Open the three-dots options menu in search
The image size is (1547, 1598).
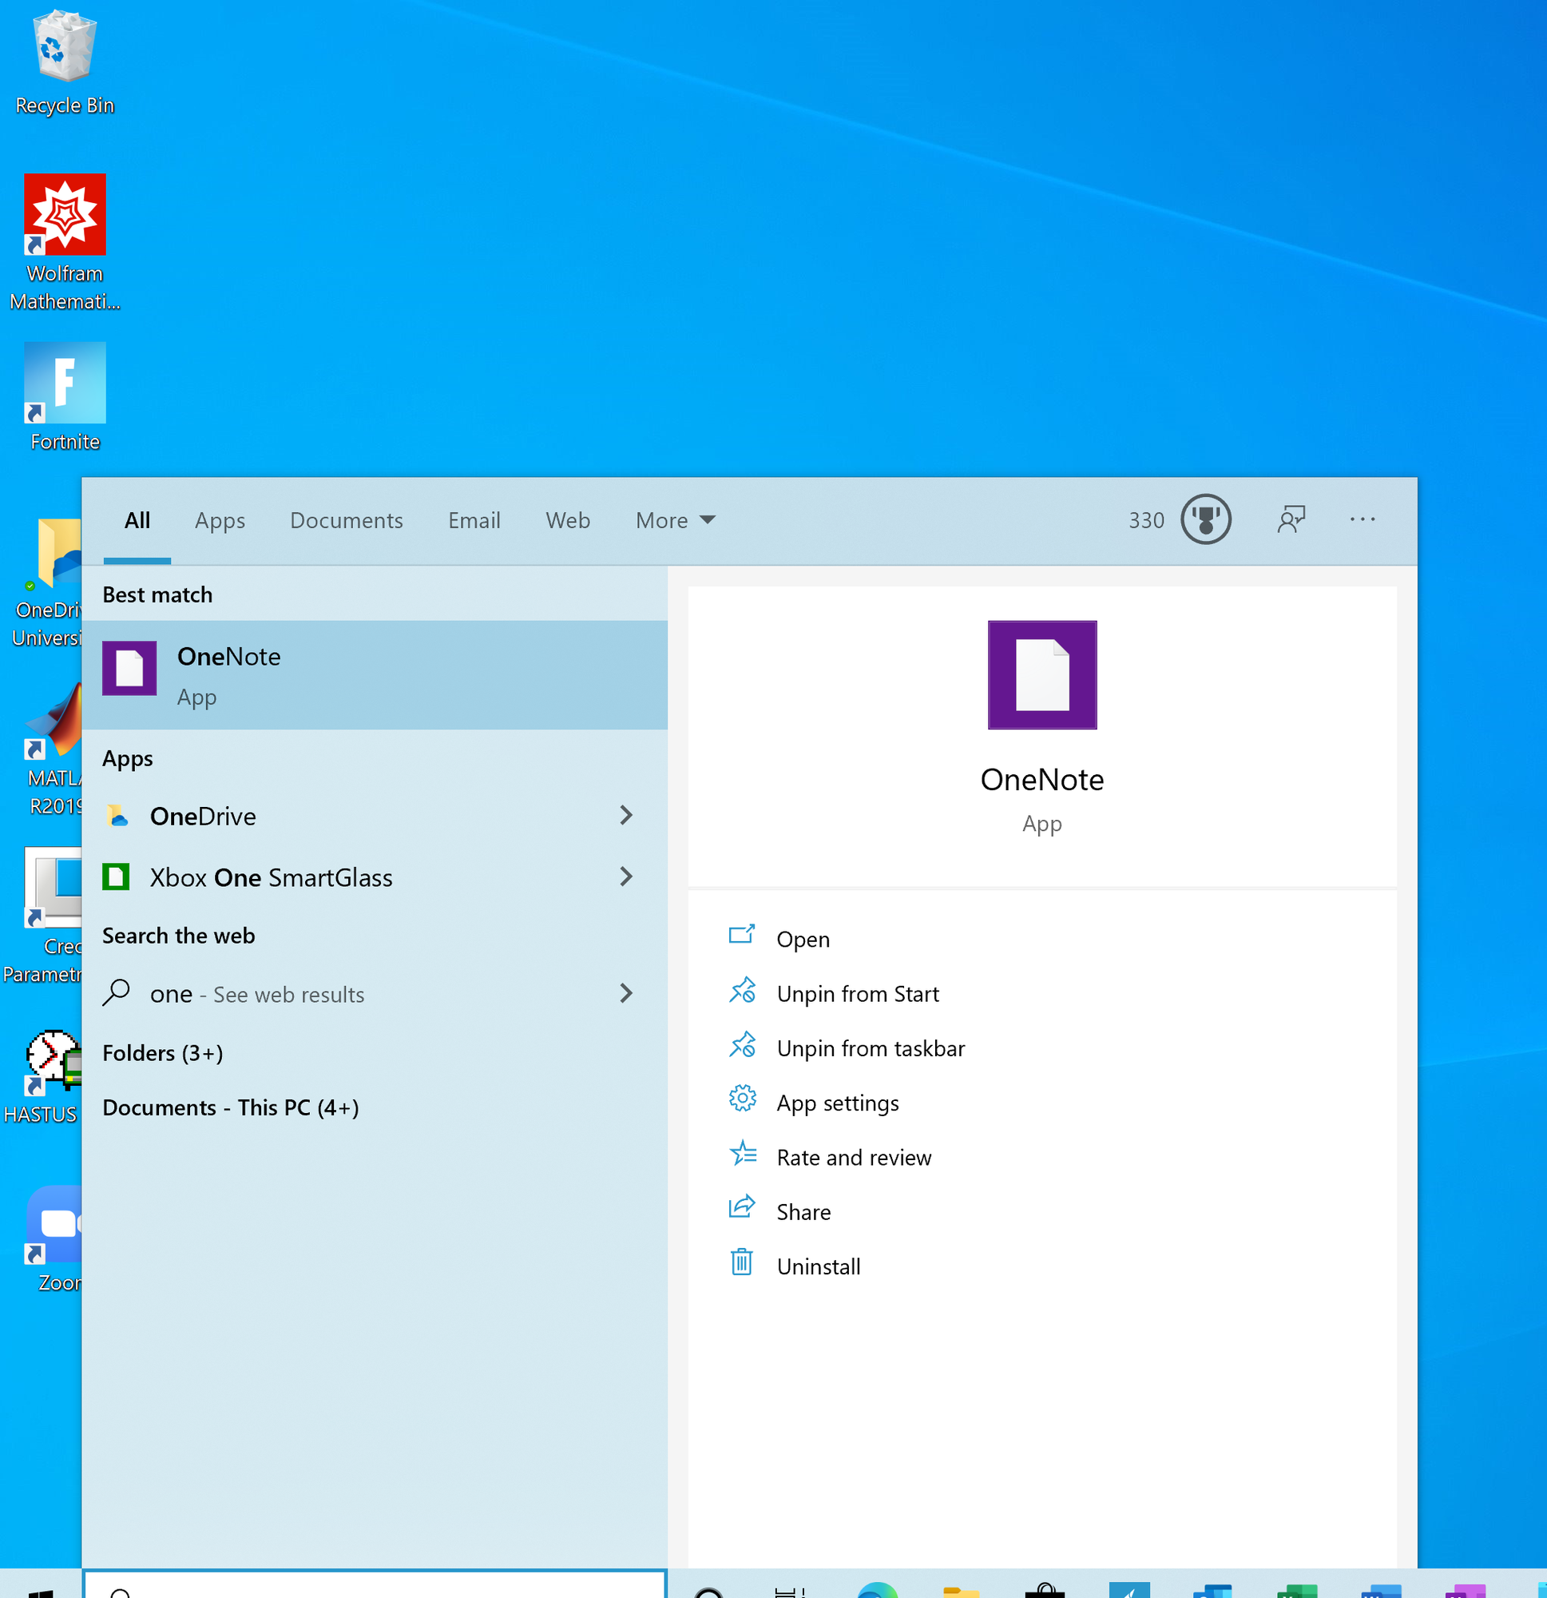1362,519
